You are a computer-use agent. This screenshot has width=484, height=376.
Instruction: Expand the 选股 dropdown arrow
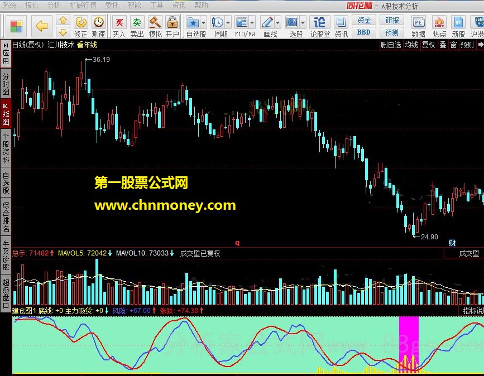pyautogui.click(x=303, y=23)
